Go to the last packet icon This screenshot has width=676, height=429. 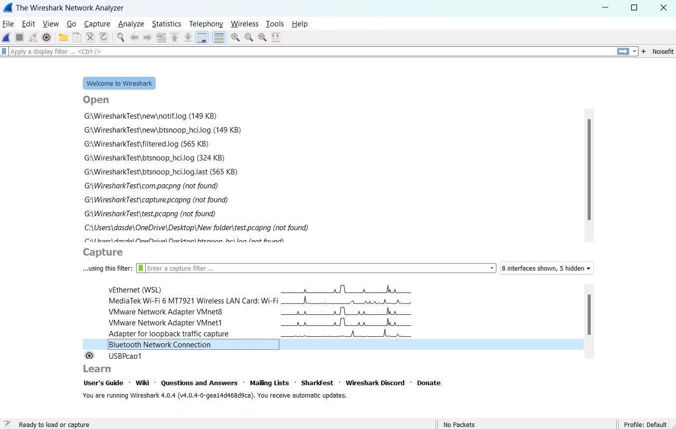188,37
